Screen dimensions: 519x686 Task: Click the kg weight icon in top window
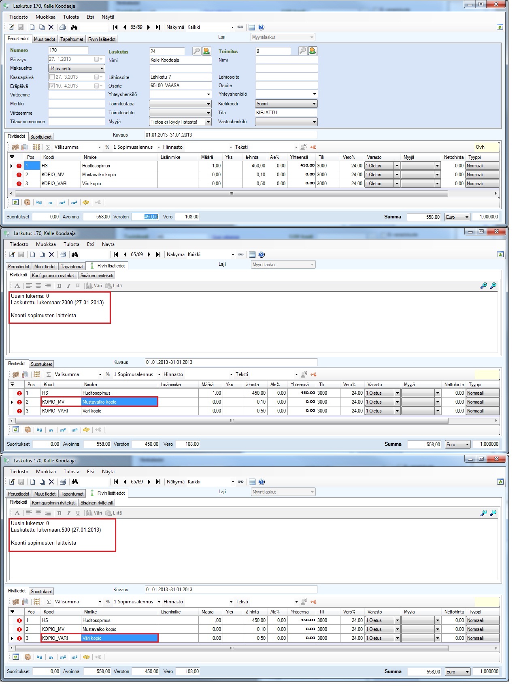click(x=39, y=202)
